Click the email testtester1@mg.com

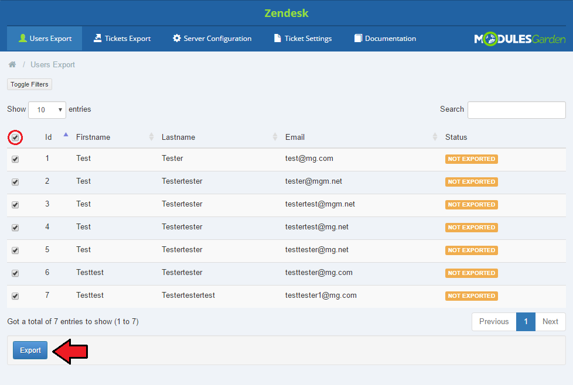click(321, 295)
